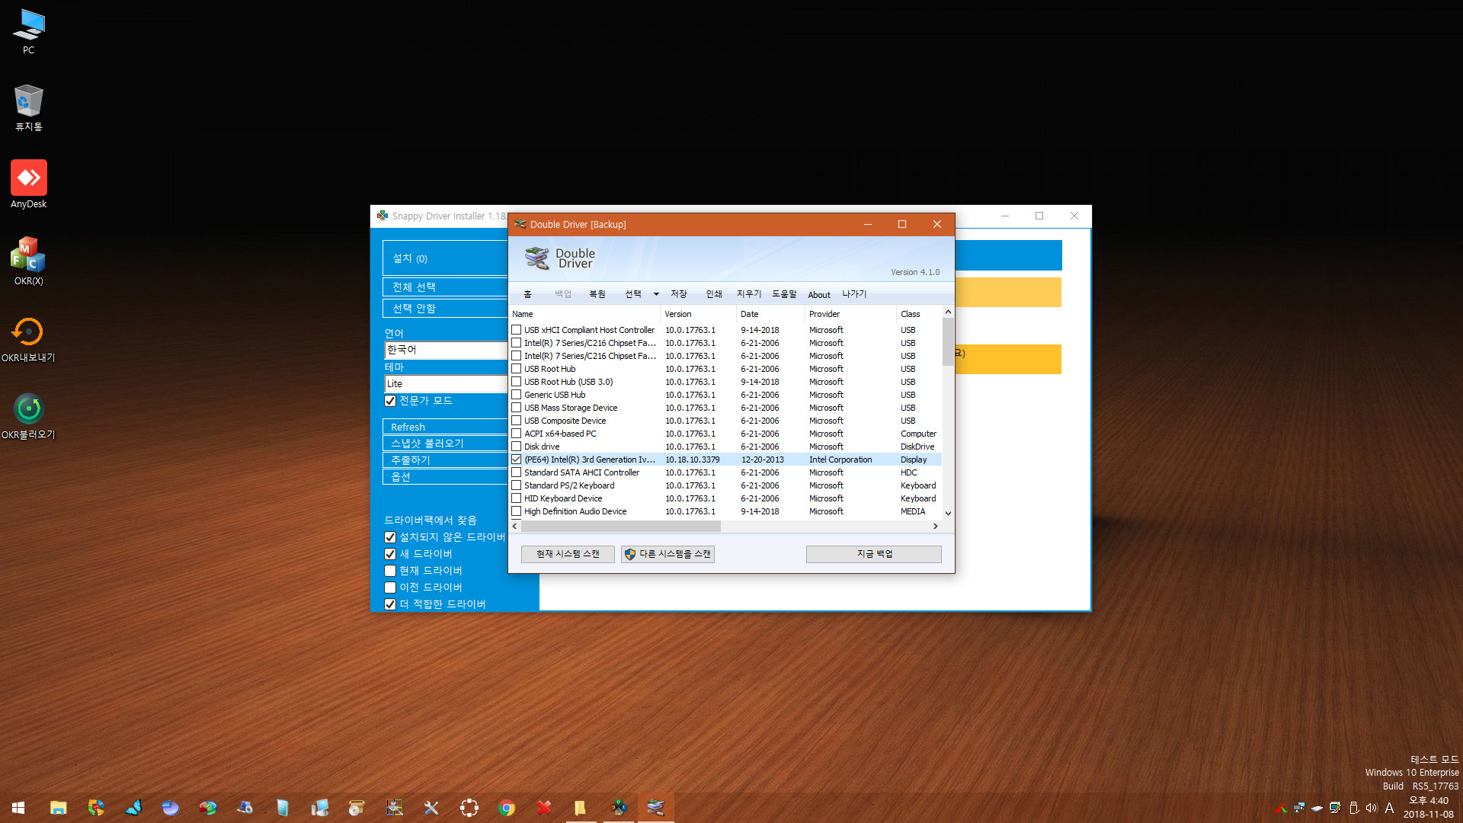The width and height of the screenshot is (1463, 823).
Task: Sort the list by the Provider column header
Action: [x=850, y=314]
